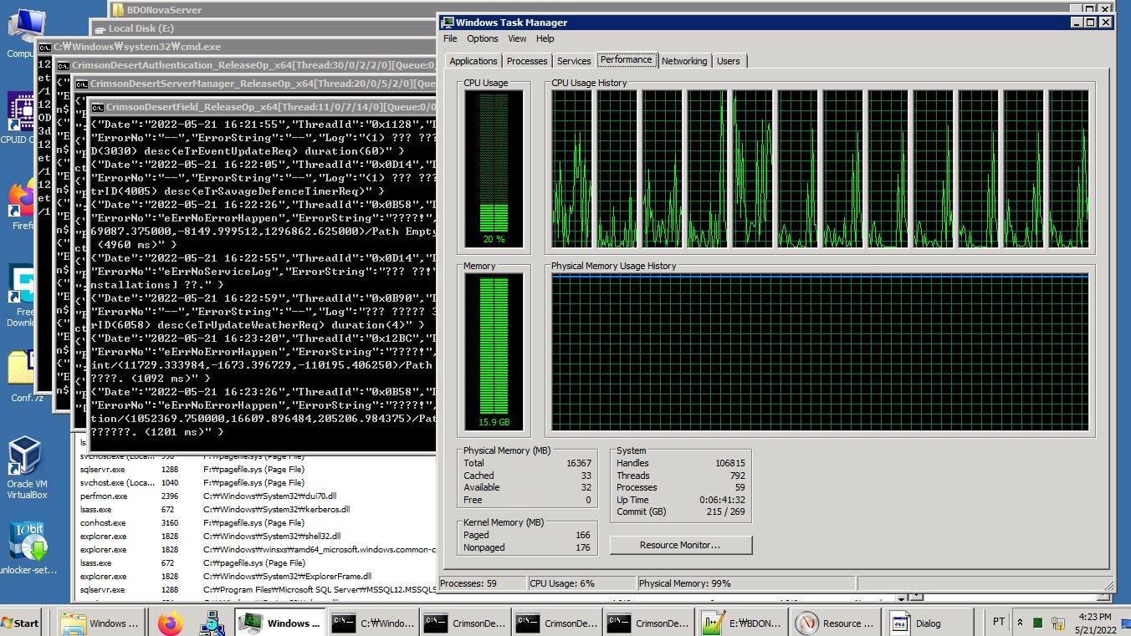Click the BDONovaServer folder title icon
1131x636 pixels.
[x=117, y=10]
